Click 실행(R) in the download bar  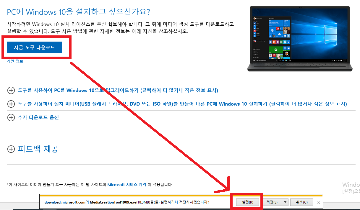tap(247, 202)
